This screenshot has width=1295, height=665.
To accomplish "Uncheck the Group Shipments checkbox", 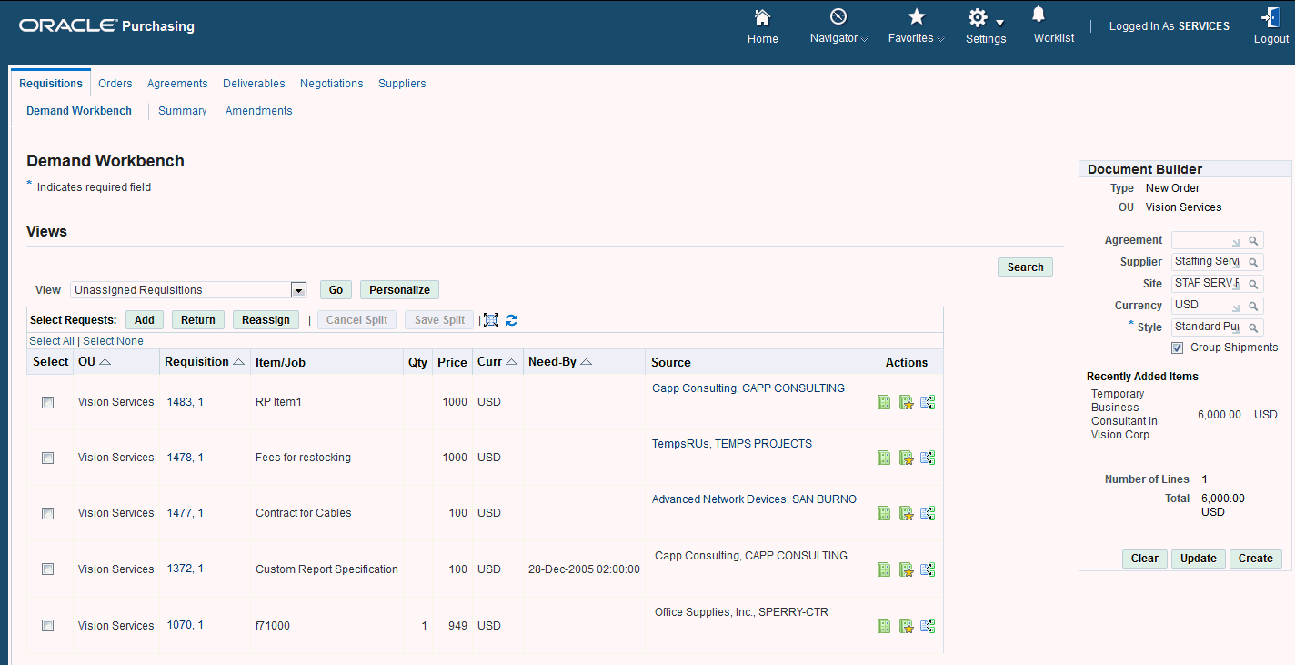I will click(1177, 348).
